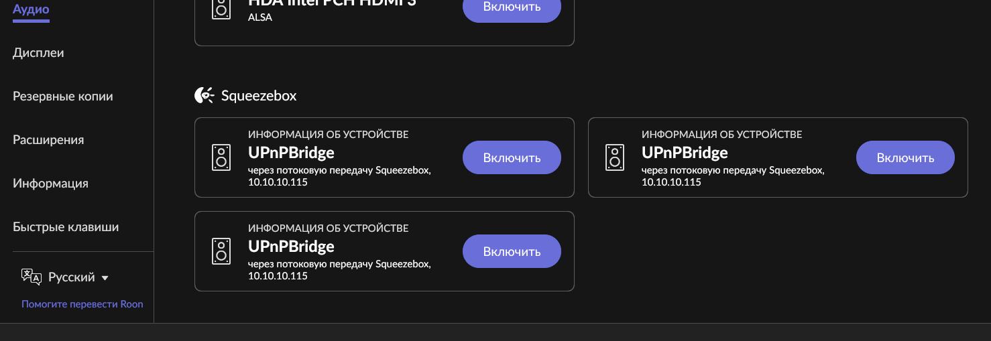This screenshot has width=991, height=341.
Task: Select Расширения in the settings sidebar
Action: (48, 139)
